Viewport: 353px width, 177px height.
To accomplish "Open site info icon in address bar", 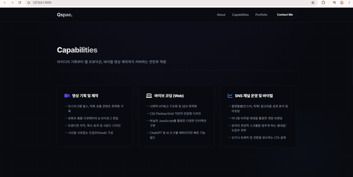I will [x=29, y=3].
